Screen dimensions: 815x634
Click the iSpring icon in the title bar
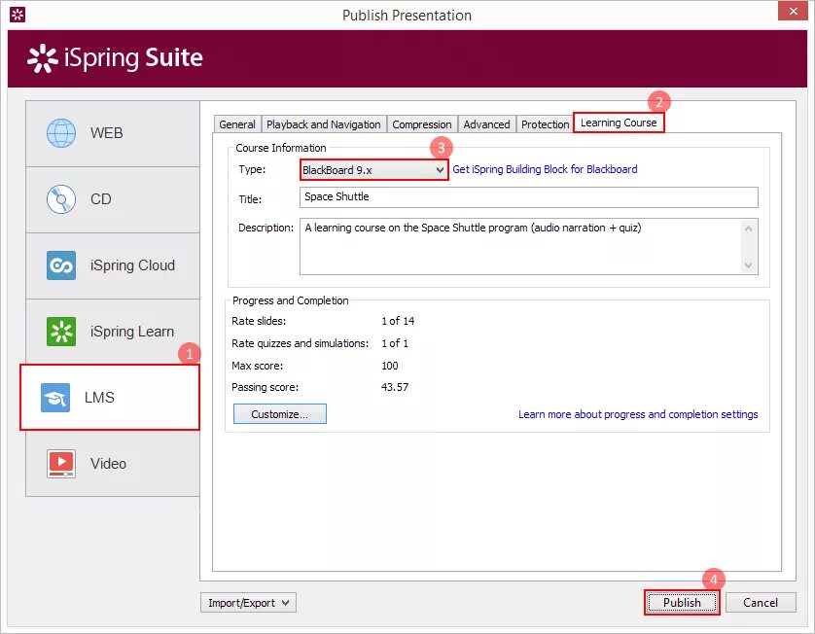point(18,15)
